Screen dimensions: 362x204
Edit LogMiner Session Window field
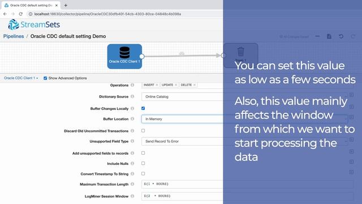pos(248,196)
